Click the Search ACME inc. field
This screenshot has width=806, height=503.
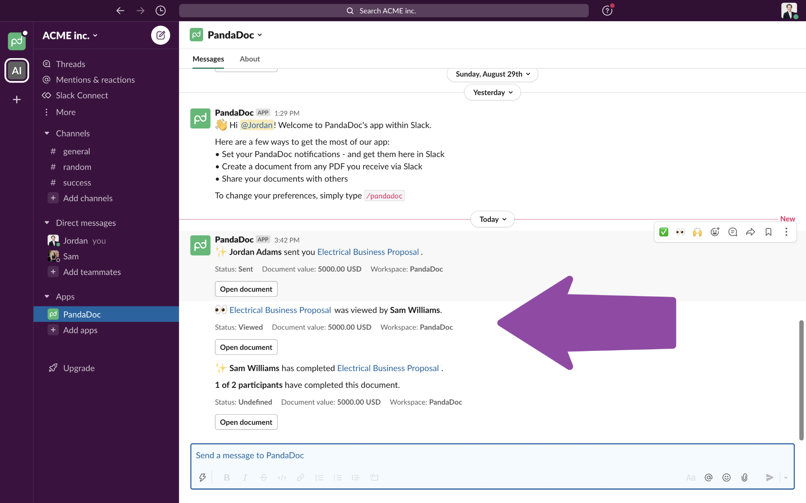point(384,11)
